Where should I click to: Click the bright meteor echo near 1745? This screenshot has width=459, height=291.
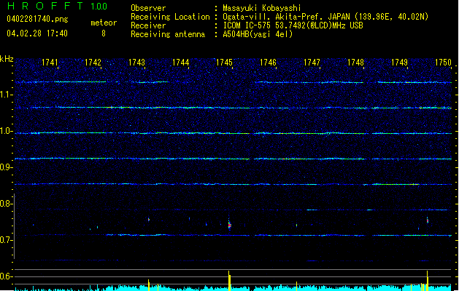229,225
